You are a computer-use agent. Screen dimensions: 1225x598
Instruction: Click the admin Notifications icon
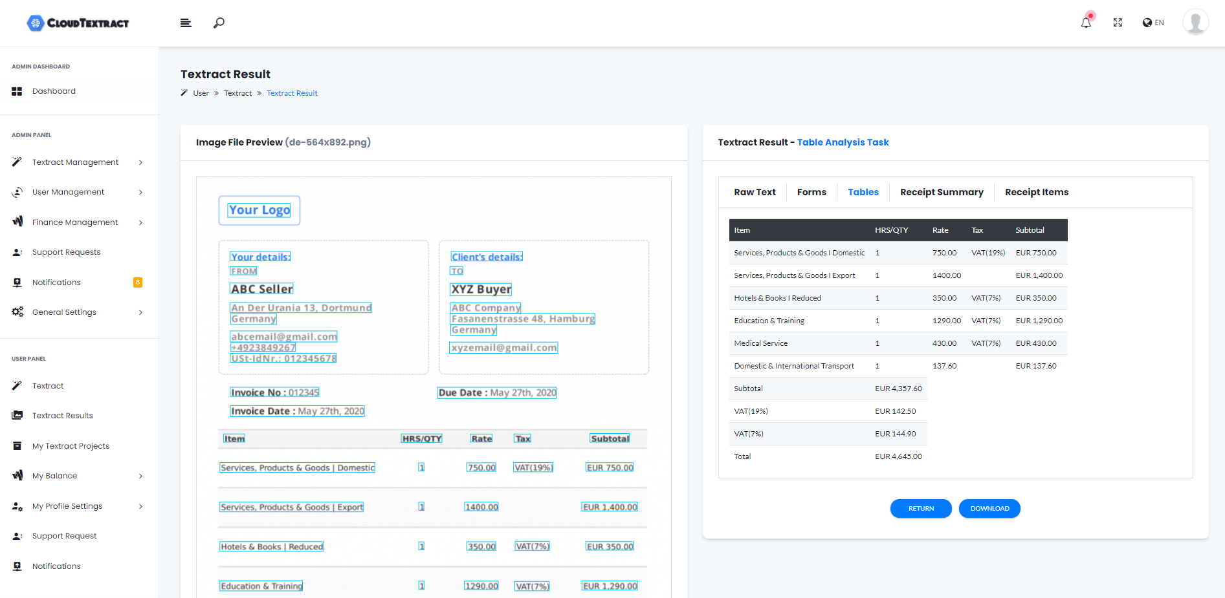(17, 283)
